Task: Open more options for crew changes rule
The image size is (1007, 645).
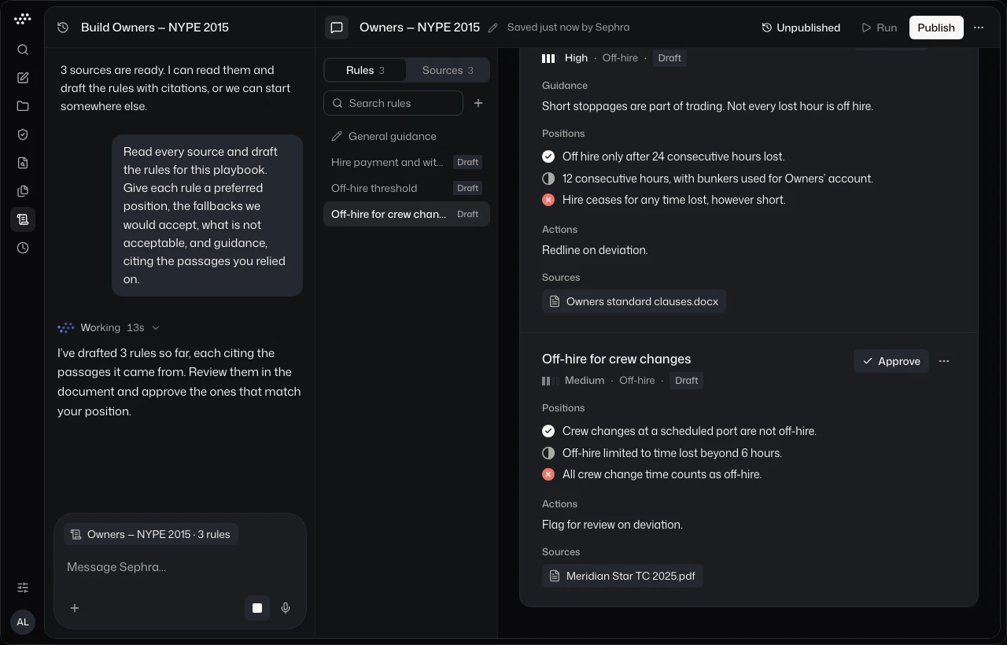Action: (944, 361)
